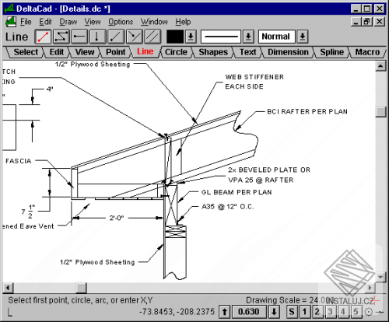
Task: Switch to the View tab
Action: pos(85,52)
